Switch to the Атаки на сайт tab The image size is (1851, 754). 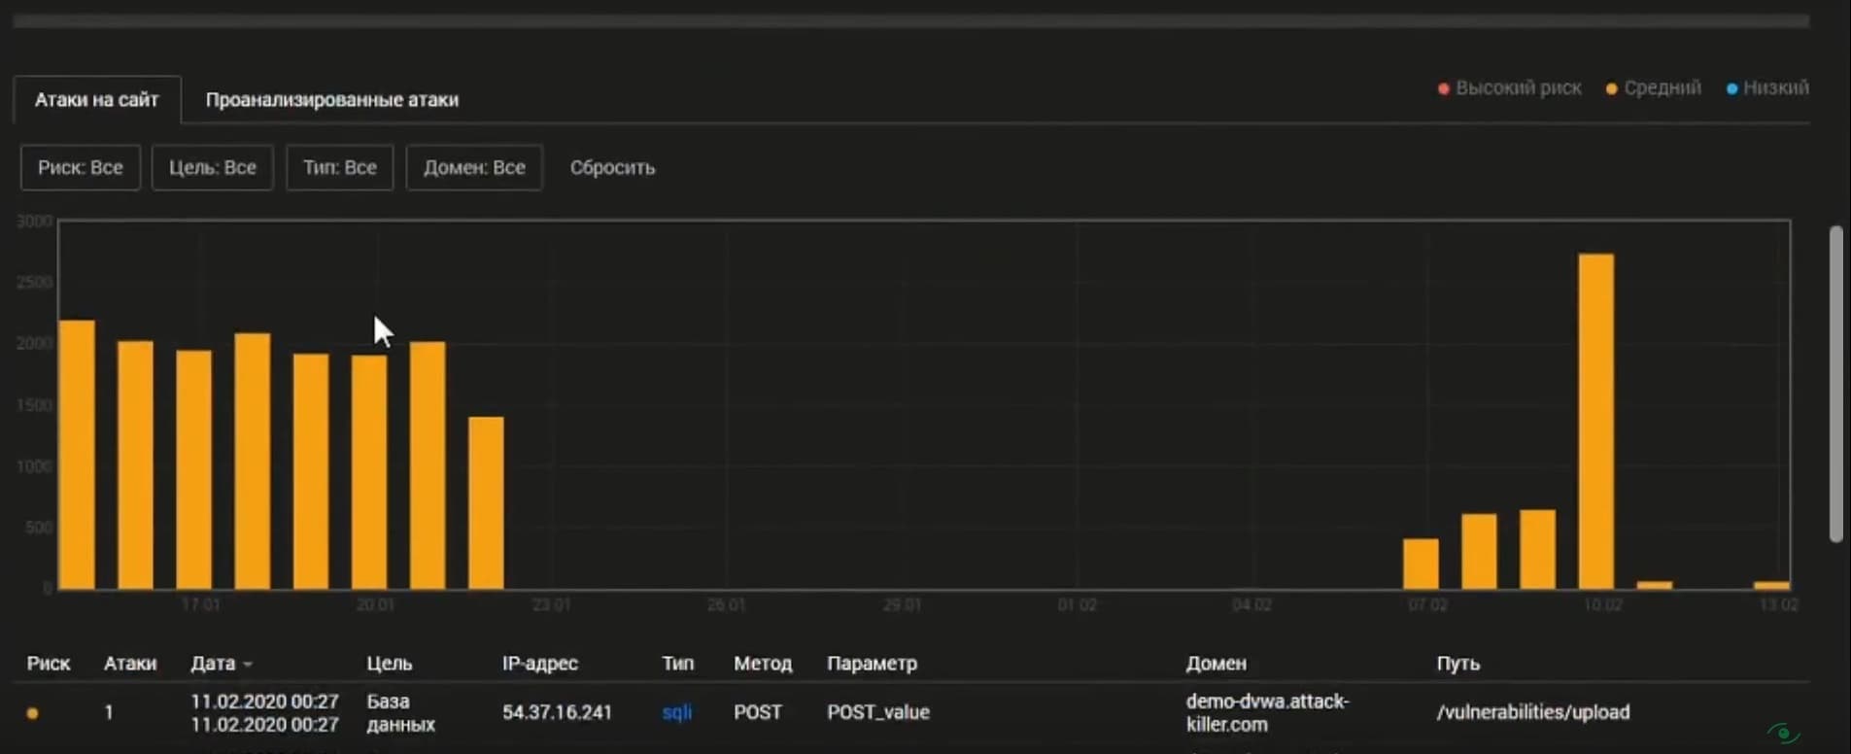tap(97, 99)
